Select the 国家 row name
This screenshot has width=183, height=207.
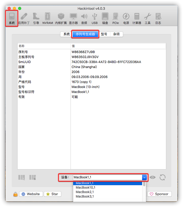click(21, 67)
